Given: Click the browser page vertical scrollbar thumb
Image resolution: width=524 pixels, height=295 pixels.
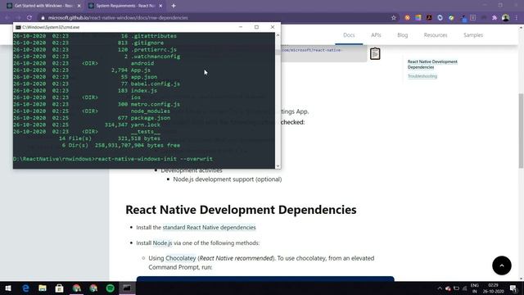Looking at the screenshot, I should point(521,130).
